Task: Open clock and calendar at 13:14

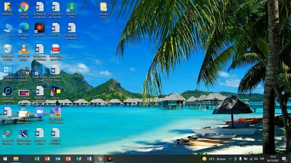Action: point(273,159)
